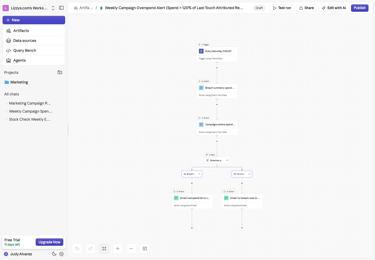Open Artifacts in sidebar
This screenshot has height=260, width=375.
pyautogui.click(x=34, y=31)
